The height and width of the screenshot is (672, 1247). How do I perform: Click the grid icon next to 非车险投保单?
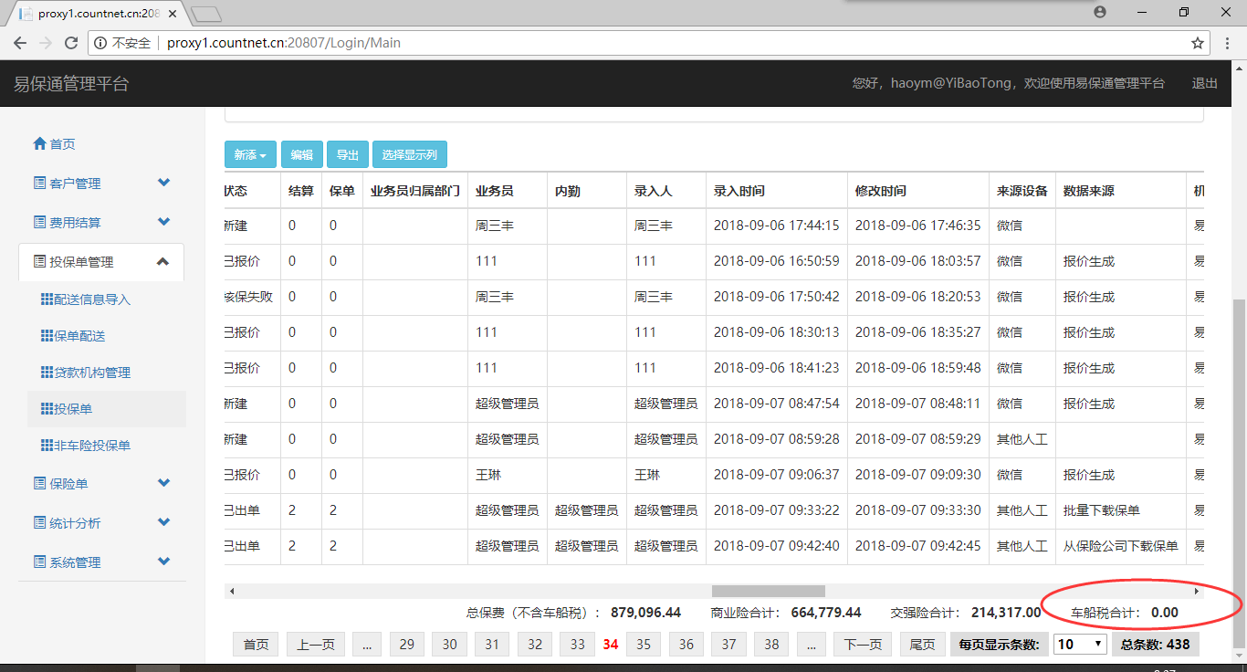coord(47,446)
